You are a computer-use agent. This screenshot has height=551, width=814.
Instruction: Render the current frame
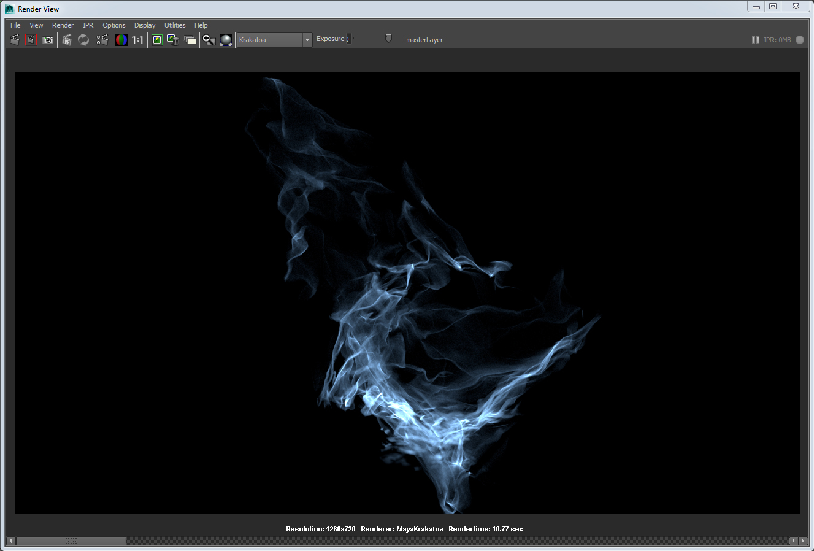(x=15, y=39)
